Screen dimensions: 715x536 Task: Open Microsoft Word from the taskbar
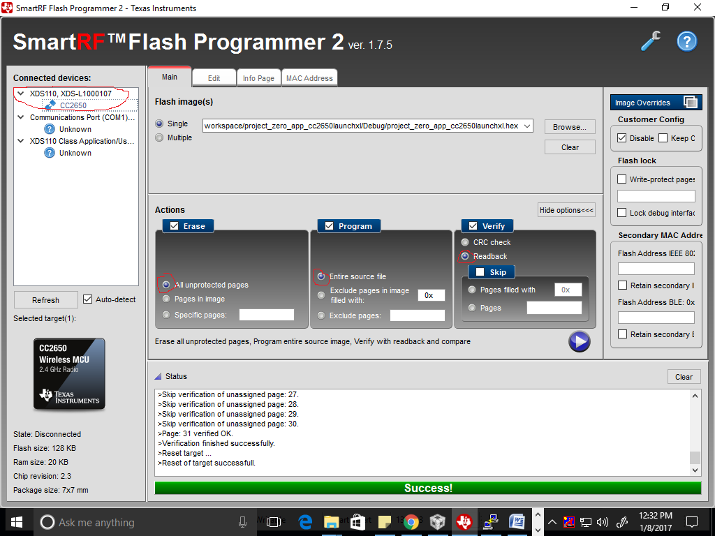click(x=517, y=521)
